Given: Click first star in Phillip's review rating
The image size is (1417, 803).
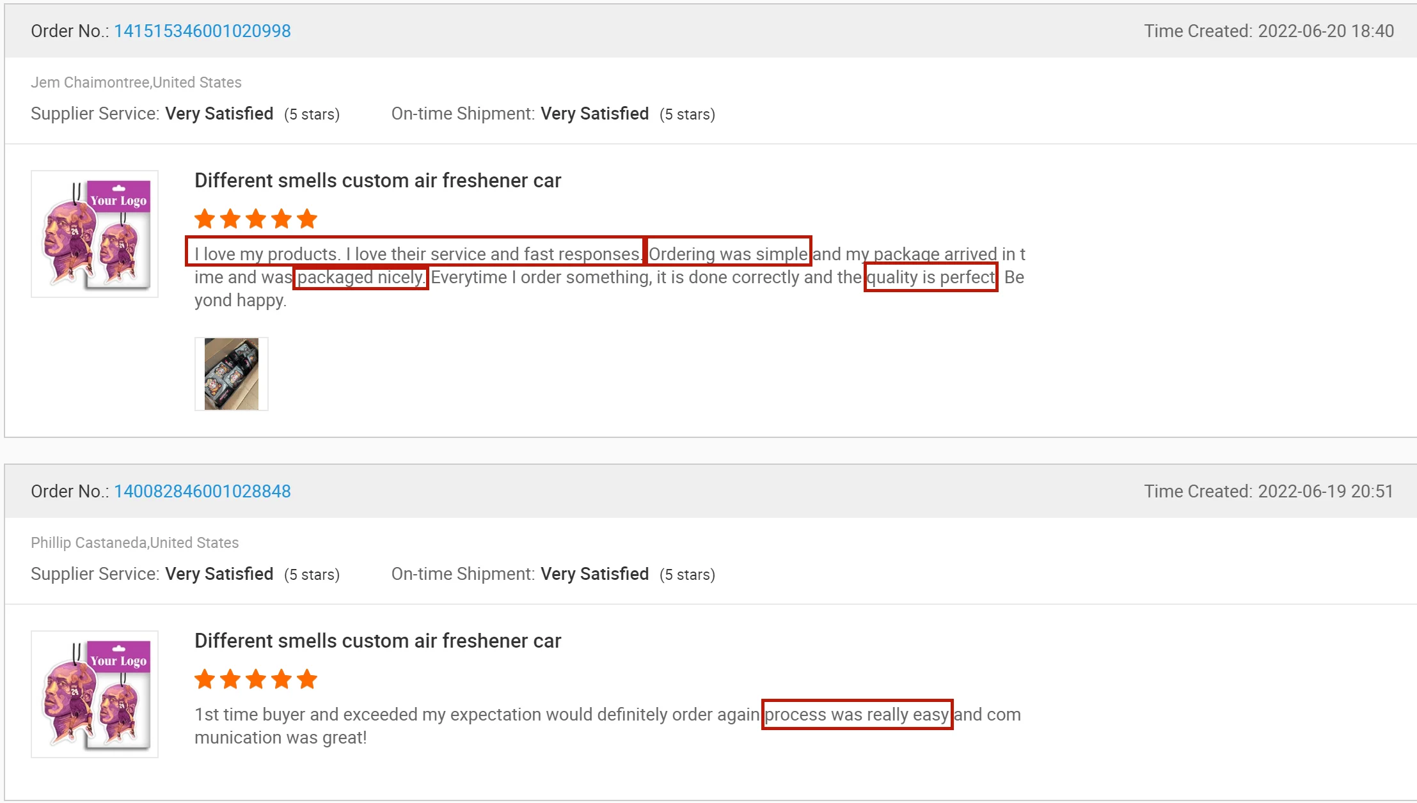Looking at the screenshot, I should 205,679.
